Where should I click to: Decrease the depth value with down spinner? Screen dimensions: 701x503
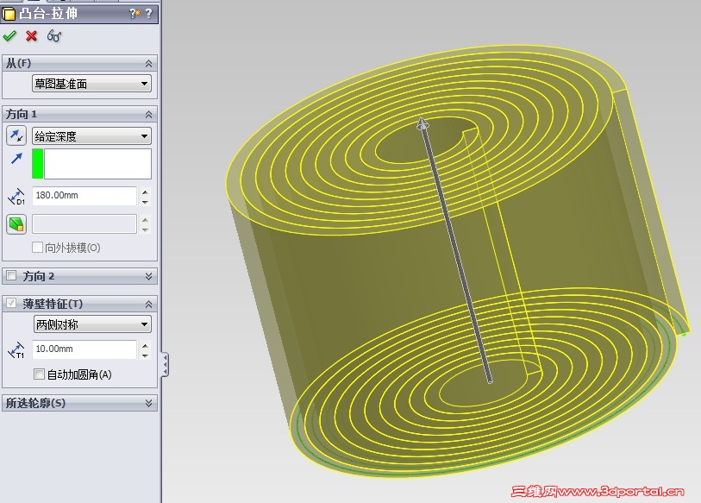[x=145, y=202]
